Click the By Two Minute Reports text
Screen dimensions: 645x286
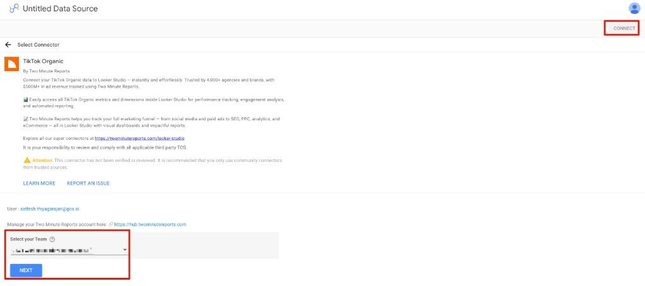(47, 71)
